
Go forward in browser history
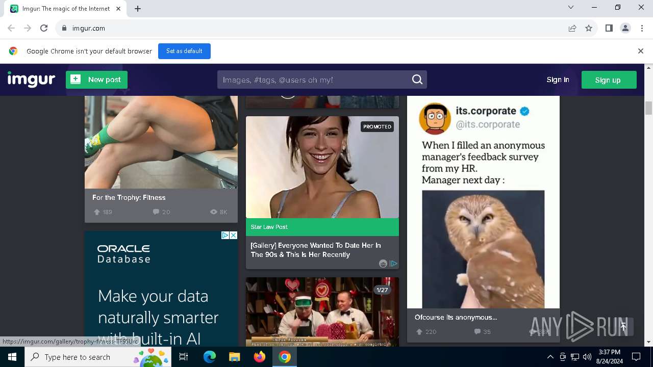[x=28, y=28]
